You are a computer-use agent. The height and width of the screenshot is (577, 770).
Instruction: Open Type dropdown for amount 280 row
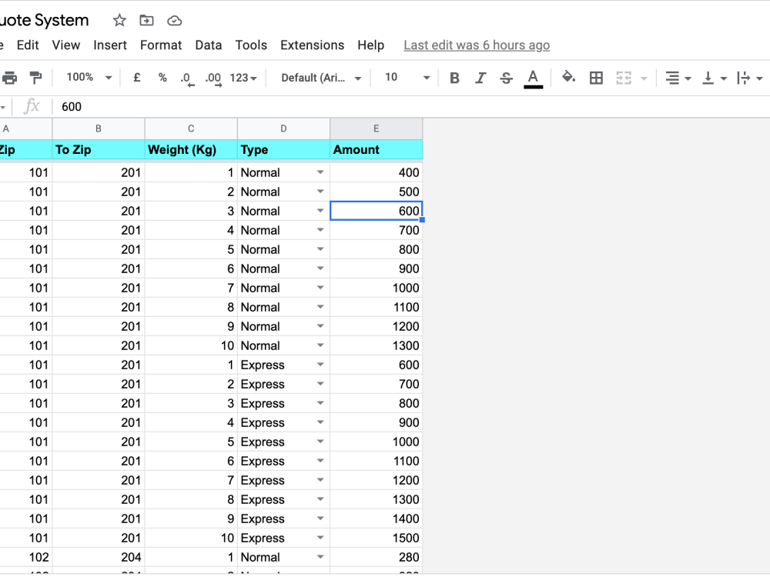pos(320,557)
